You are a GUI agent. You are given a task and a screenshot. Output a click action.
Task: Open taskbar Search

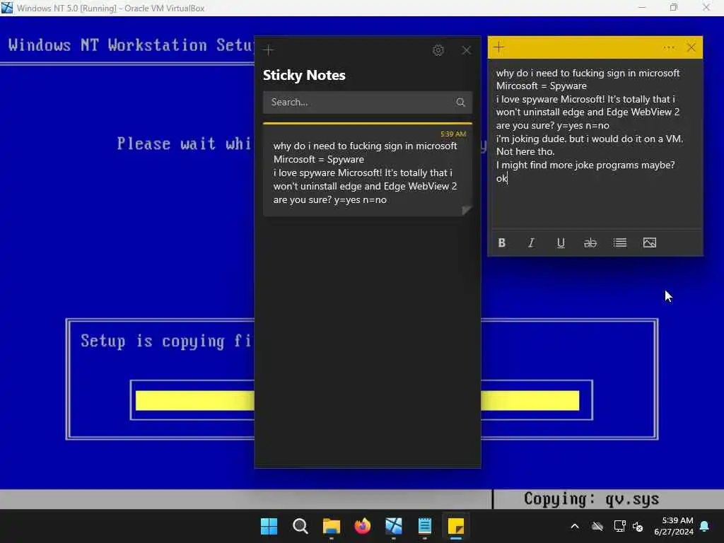coord(300,526)
